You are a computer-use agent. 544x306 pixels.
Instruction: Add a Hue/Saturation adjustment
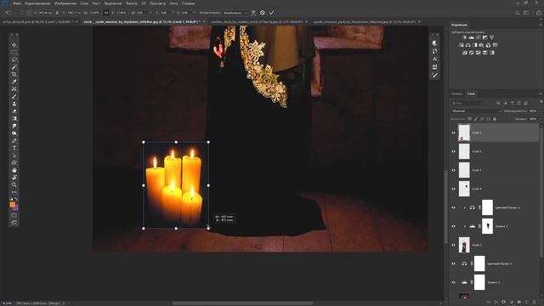click(x=461, y=45)
